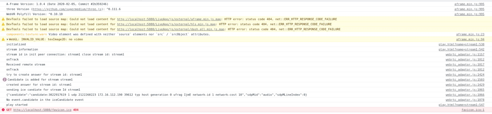Select the "components:texture:warn" orange label
This screenshot has width=492, height=114.
tap(26, 34)
